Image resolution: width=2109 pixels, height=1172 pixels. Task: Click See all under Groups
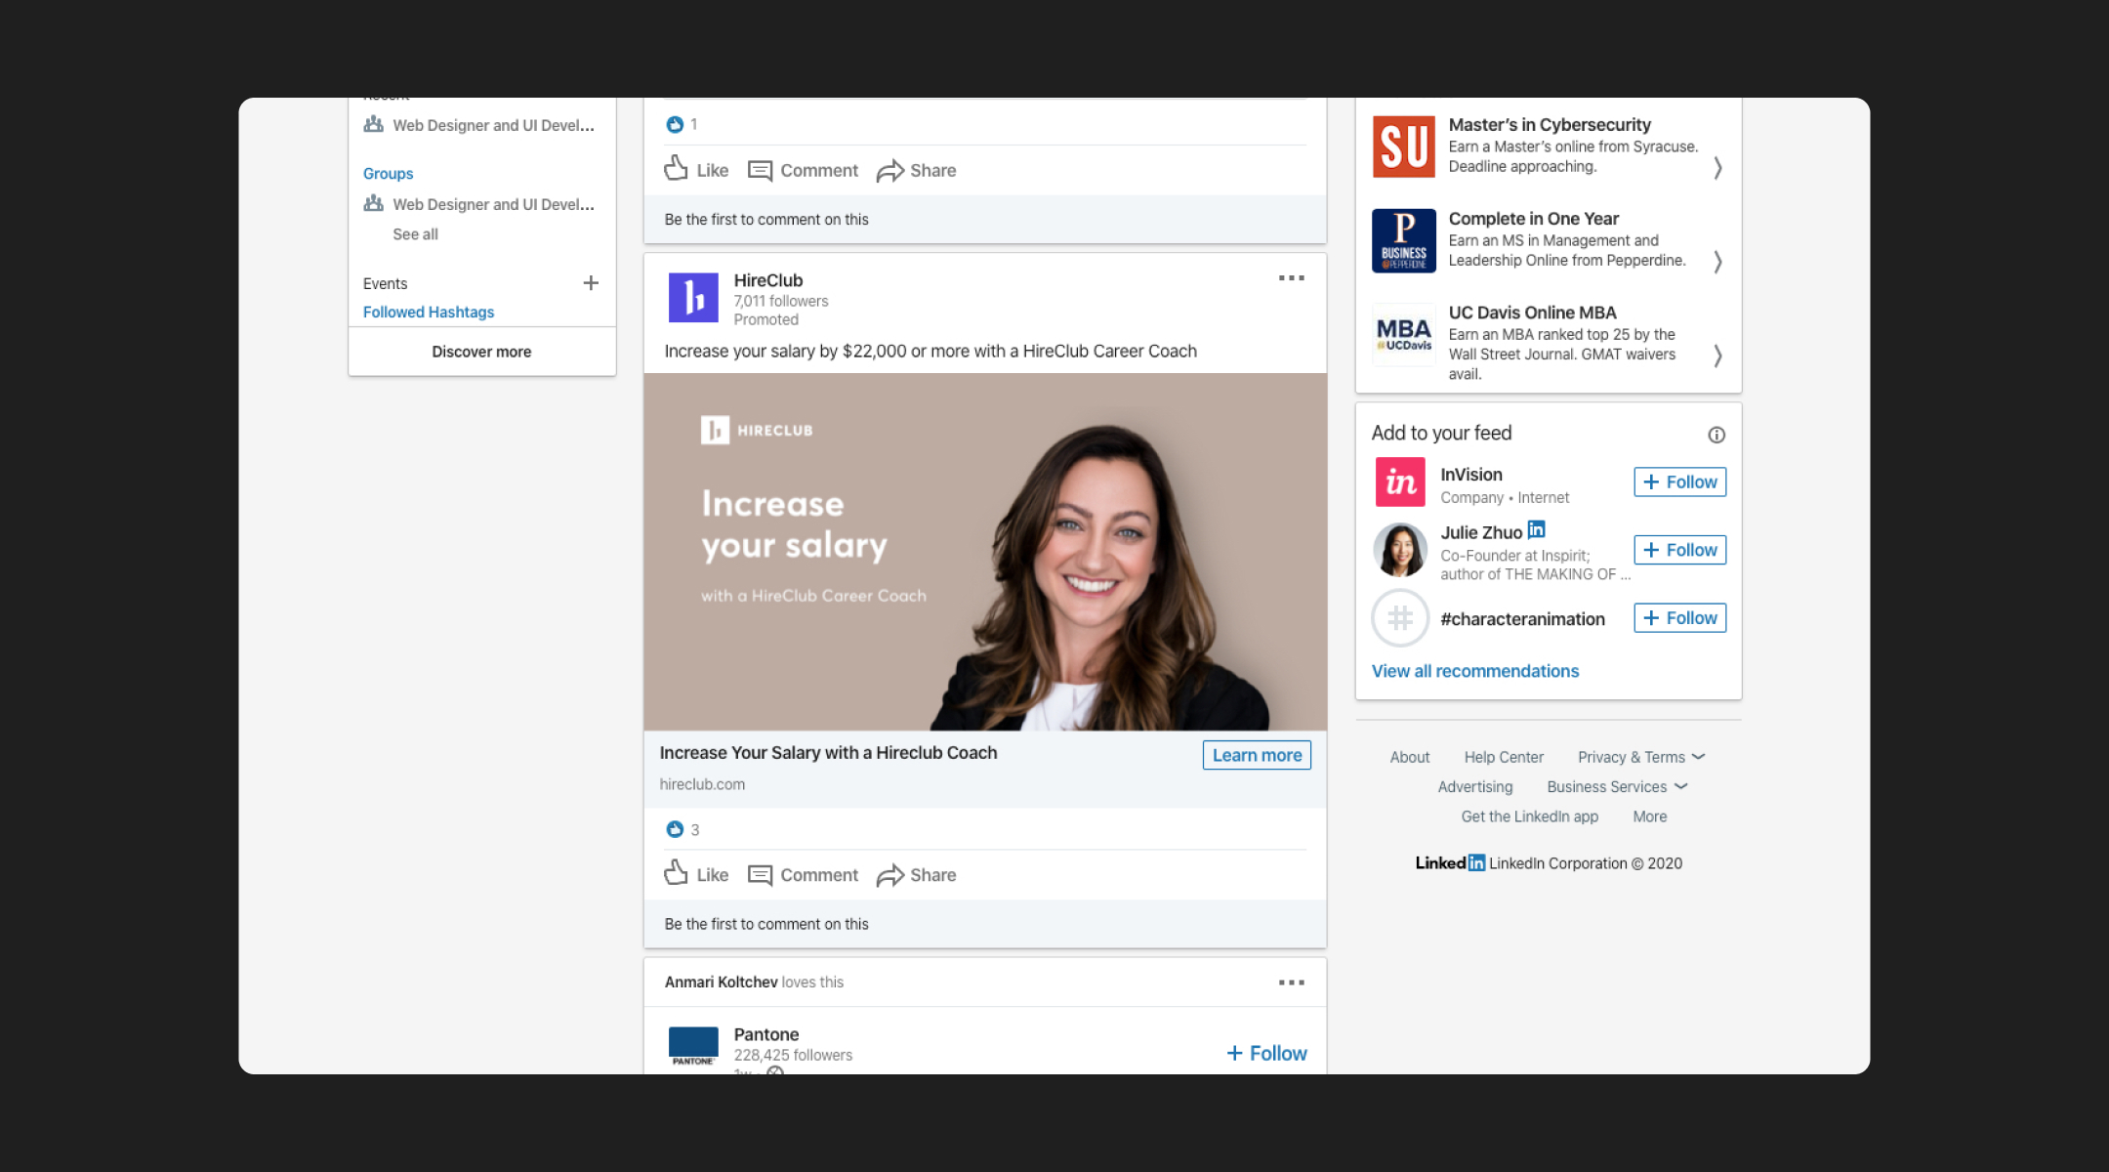(415, 234)
